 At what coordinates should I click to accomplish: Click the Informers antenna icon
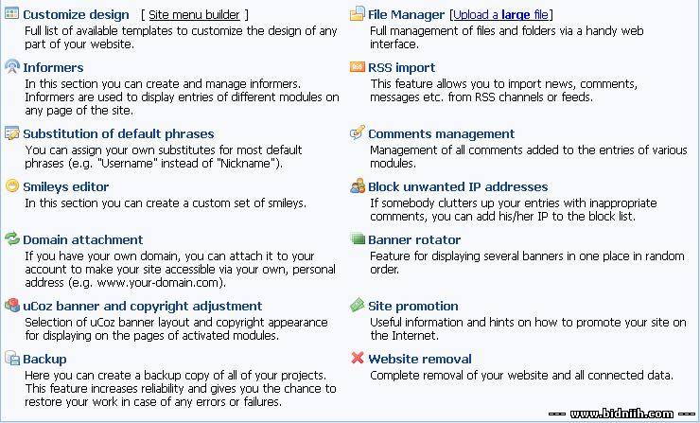point(12,66)
